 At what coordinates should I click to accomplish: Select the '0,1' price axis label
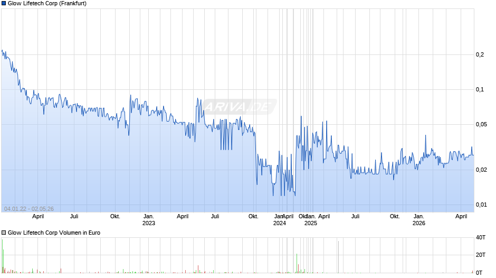480,89
